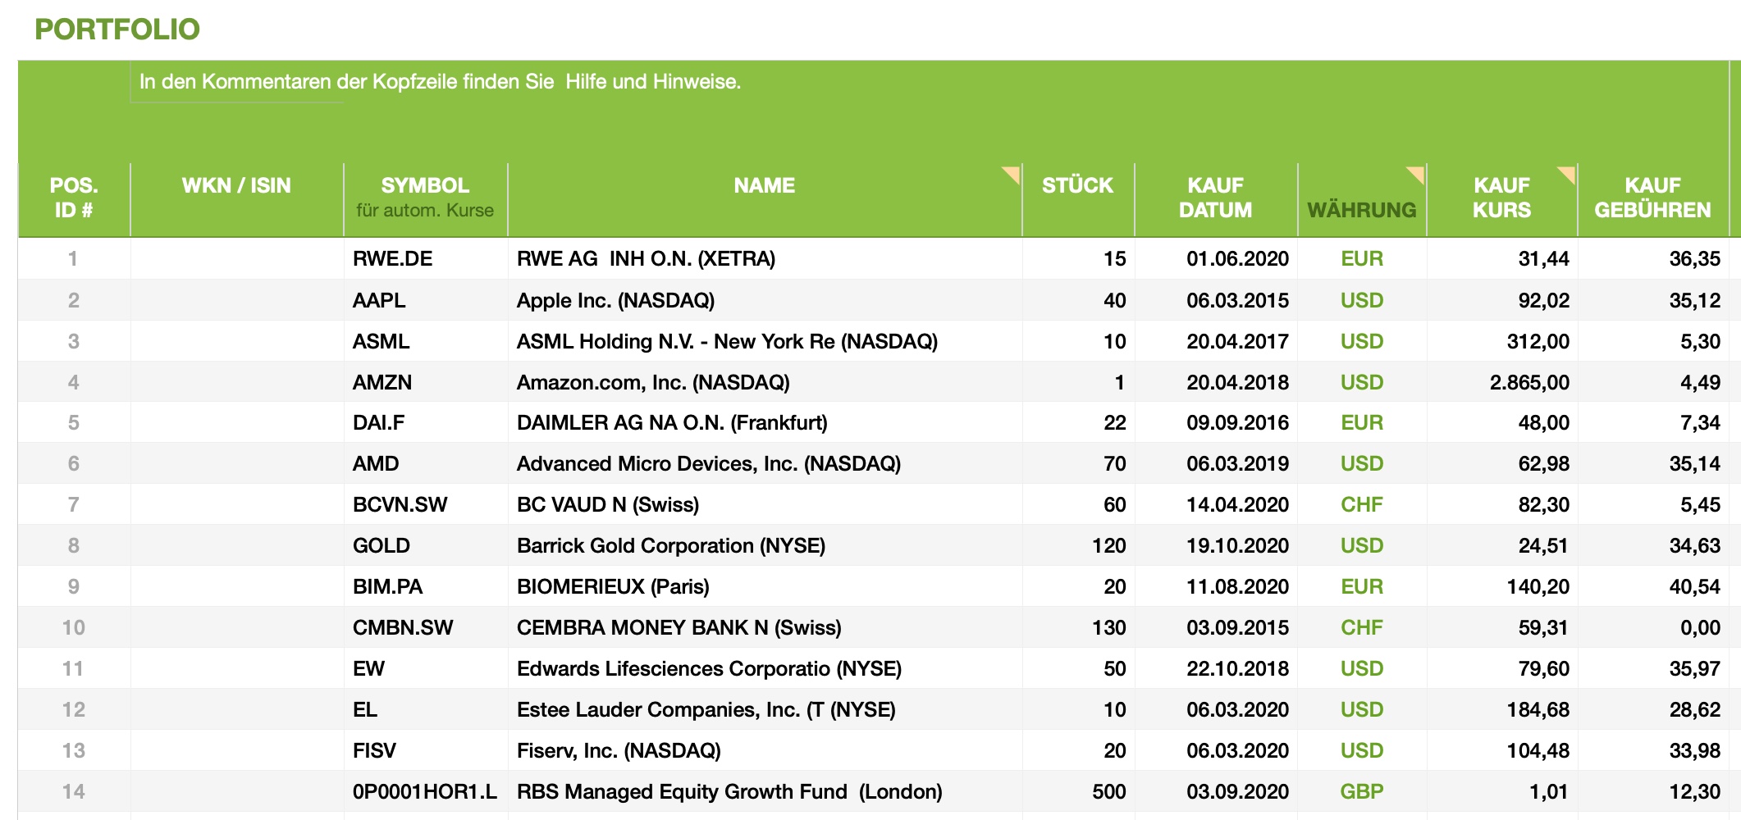Image resolution: width=1741 pixels, height=820 pixels.
Task: Click the POS. ID # header cell
Action: [x=74, y=198]
